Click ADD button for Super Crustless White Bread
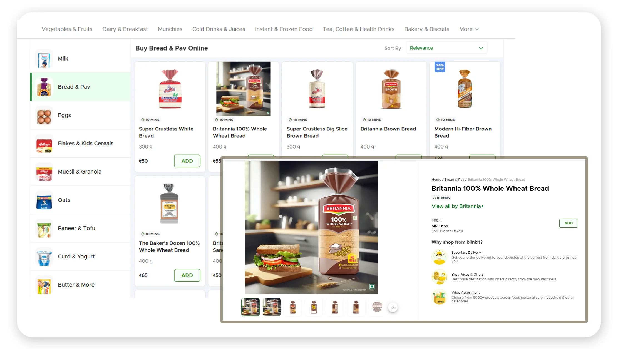Image resolution: width=618 pixels, height=349 pixels. (x=187, y=161)
